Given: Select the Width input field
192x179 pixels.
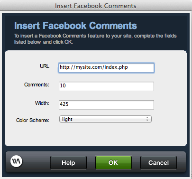Looking at the screenshot, I should click(106, 105).
